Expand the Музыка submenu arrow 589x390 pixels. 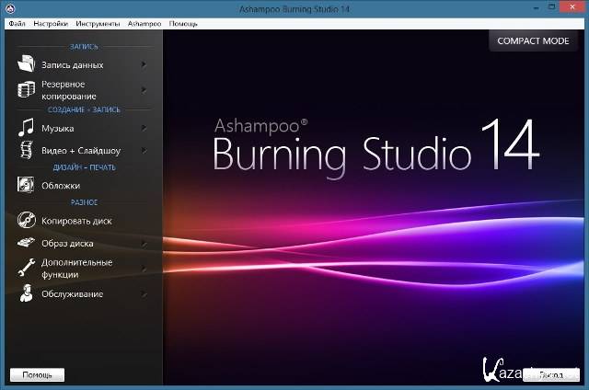coord(144,129)
